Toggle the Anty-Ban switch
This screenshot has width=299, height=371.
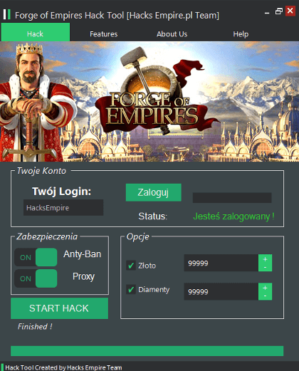[x=36, y=257]
